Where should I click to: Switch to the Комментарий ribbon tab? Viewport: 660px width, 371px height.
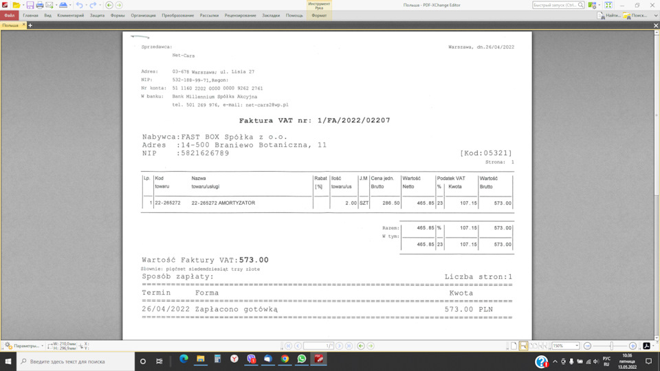70,16
